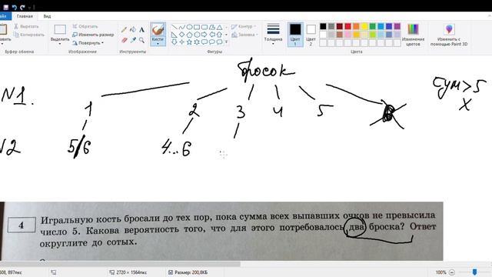This screenshot has height=277, width=492.
Task: Select the Eraser tool
Action: pyautogui.click(x=125, y=40)
